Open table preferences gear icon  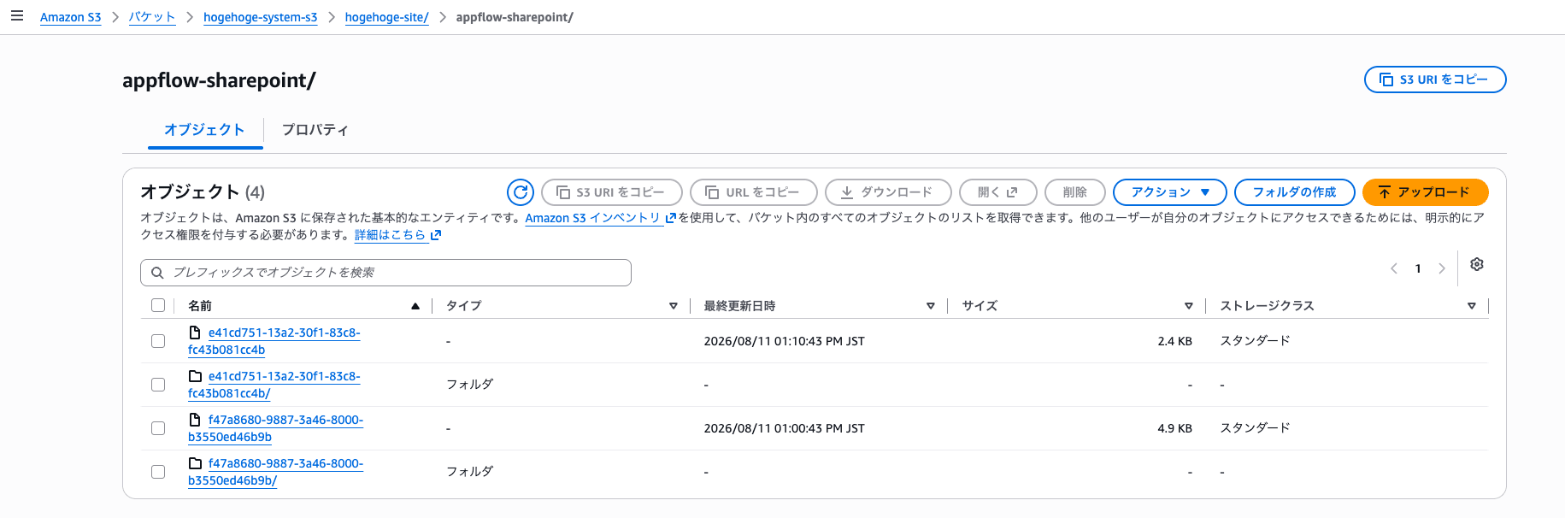(x=1477, y=265)
